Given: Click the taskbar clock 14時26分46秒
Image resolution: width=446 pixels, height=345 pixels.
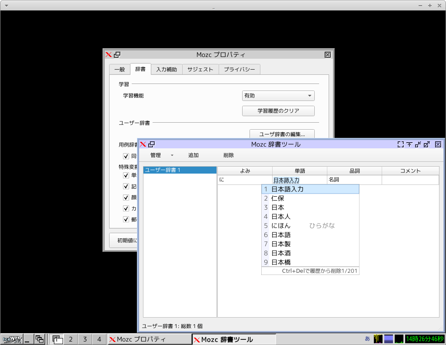Looking at the screenshot, I should [425, 339].
